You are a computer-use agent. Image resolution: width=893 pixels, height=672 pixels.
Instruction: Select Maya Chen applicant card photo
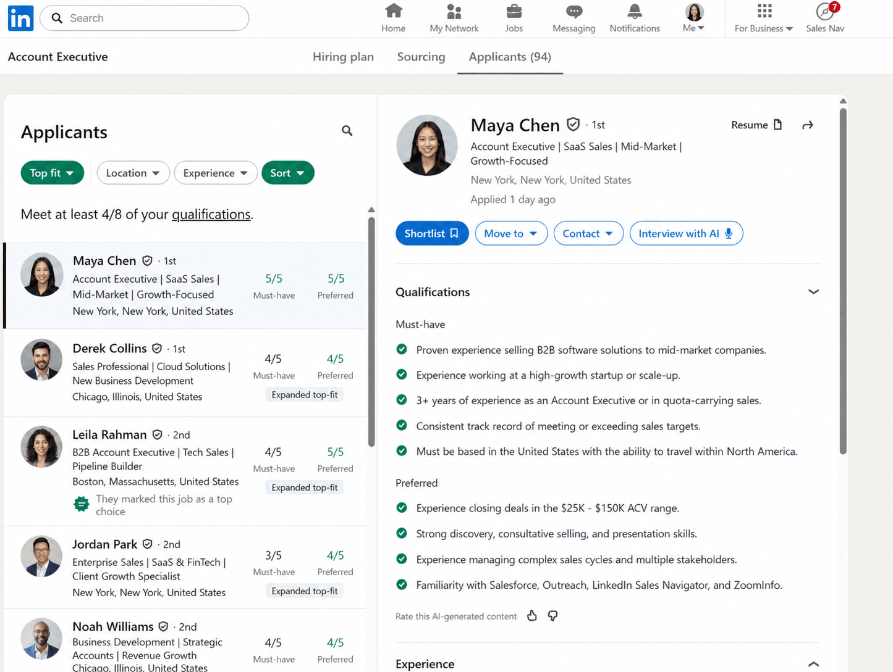42,275
